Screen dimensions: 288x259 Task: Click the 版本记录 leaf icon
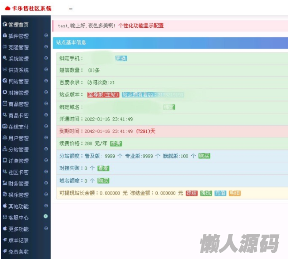(x=5, y=240)
